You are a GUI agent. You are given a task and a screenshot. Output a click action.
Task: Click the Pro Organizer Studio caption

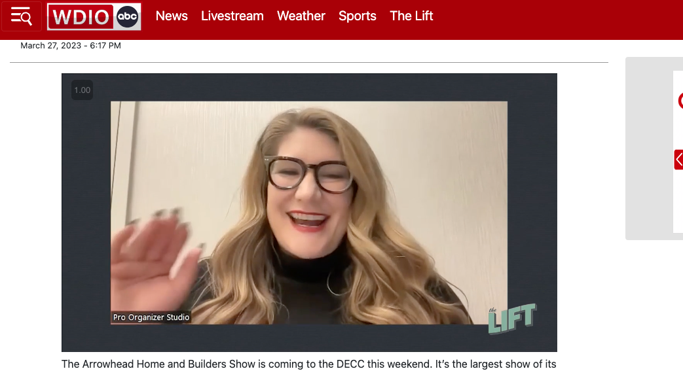[151, 317]
